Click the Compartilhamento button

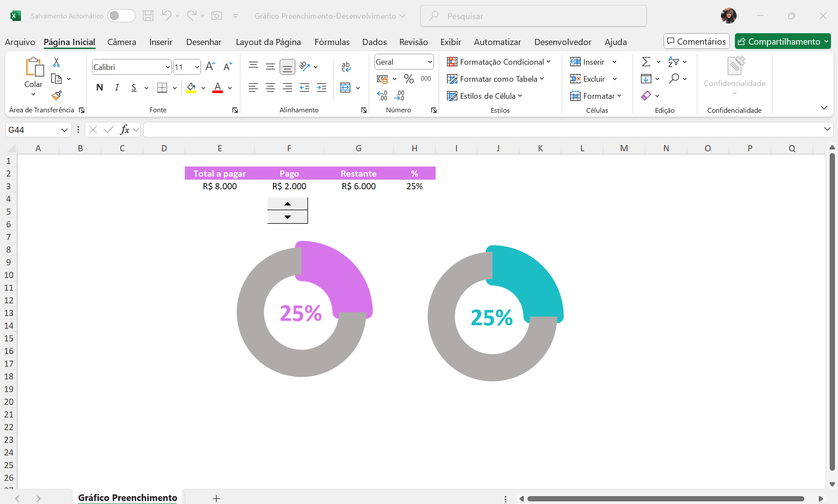tap(782, 42)
